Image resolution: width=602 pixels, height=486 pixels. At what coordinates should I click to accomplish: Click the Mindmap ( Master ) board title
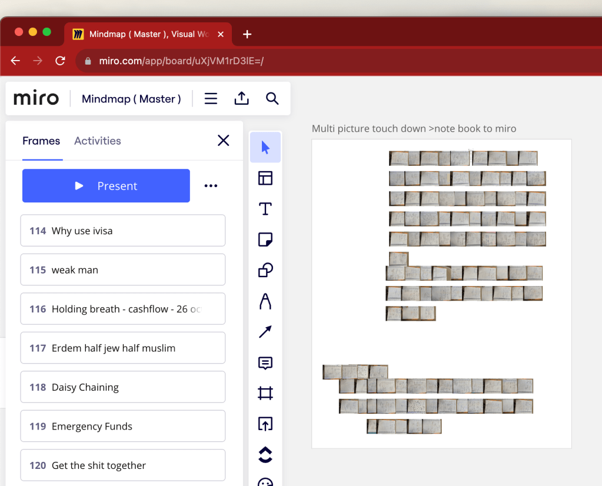coord(131,99)
